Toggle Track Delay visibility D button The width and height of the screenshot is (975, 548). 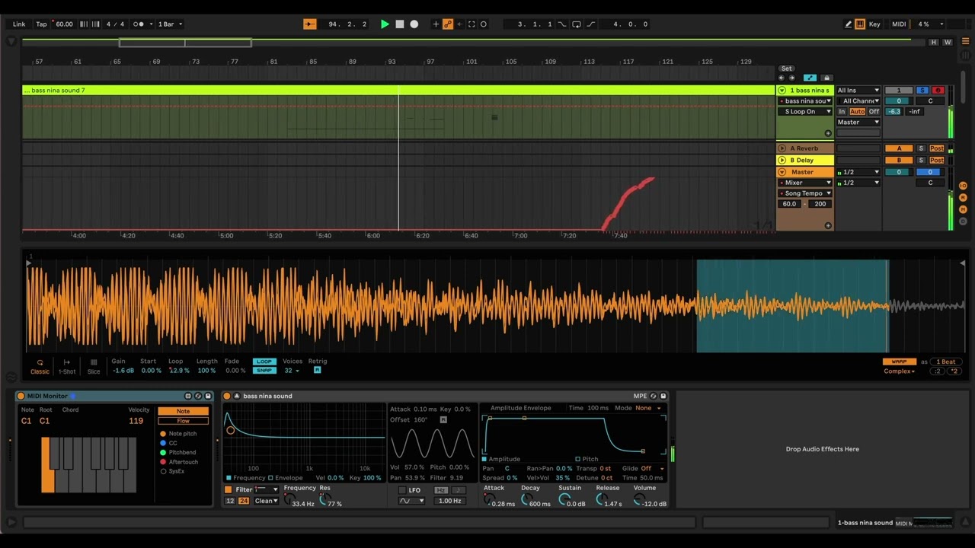[964, 221]
